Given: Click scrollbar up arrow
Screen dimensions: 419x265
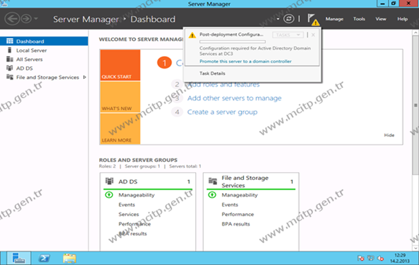Looking at the screenshot, I should pos(416,33).
